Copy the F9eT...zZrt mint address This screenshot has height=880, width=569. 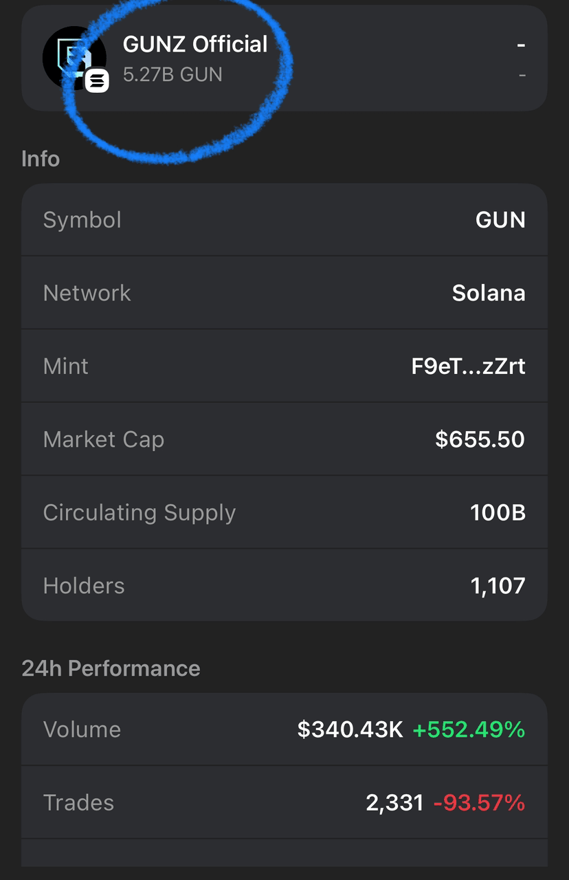468,366
